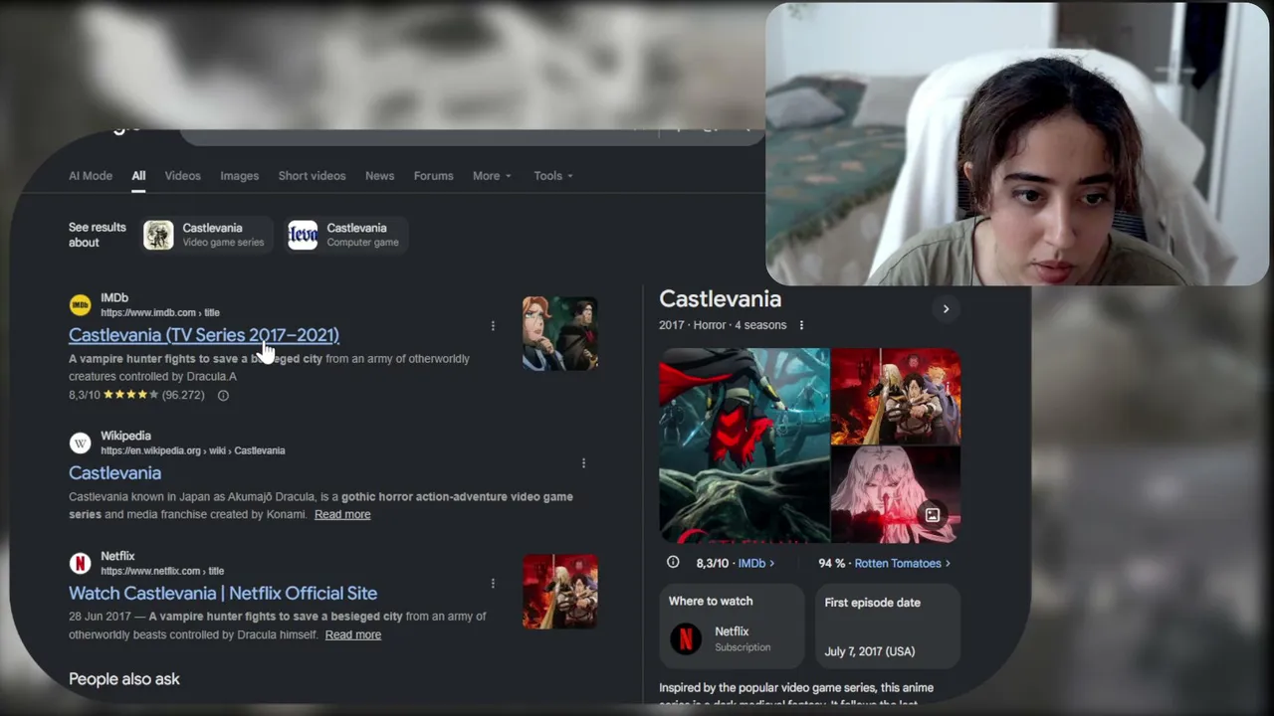The image size is (1274, 716).
Task: Switch to the Short videos tab
Action: coord(313,176)
